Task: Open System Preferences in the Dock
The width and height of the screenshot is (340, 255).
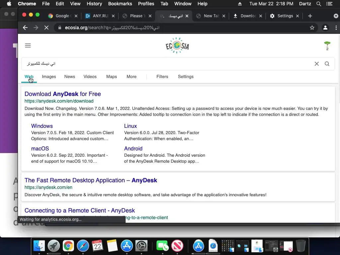Action: 141,246
